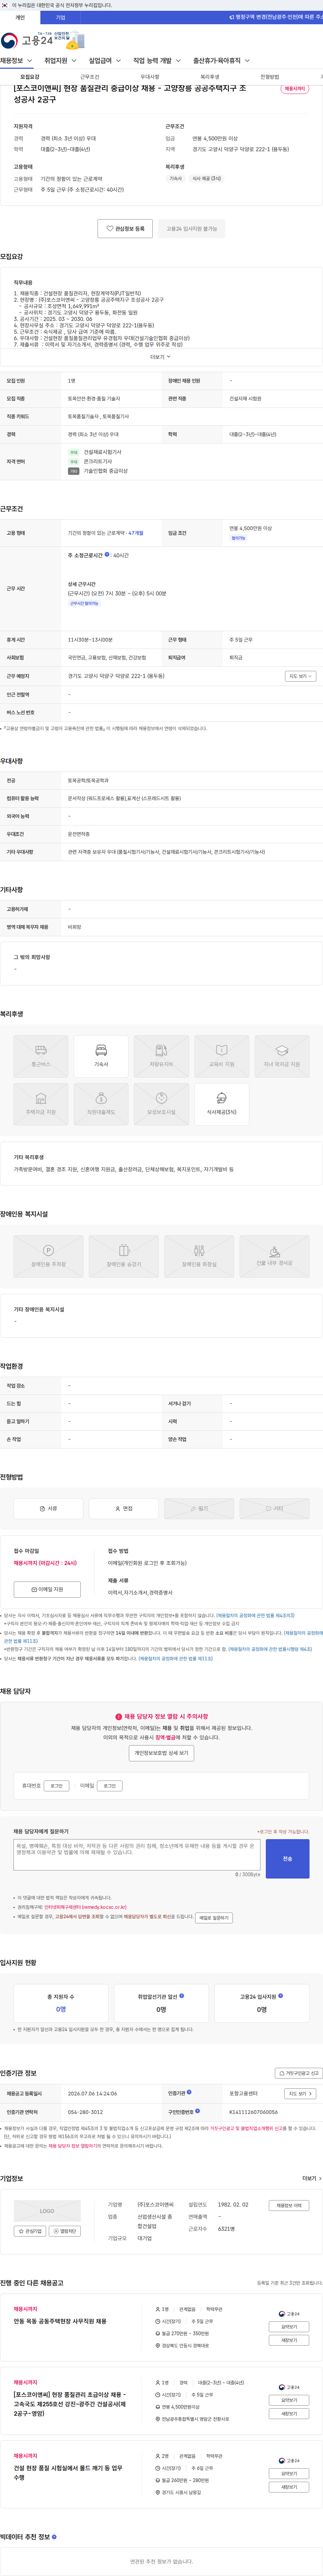Click the 기숙사 benefit icon

tap(101, 1056)
